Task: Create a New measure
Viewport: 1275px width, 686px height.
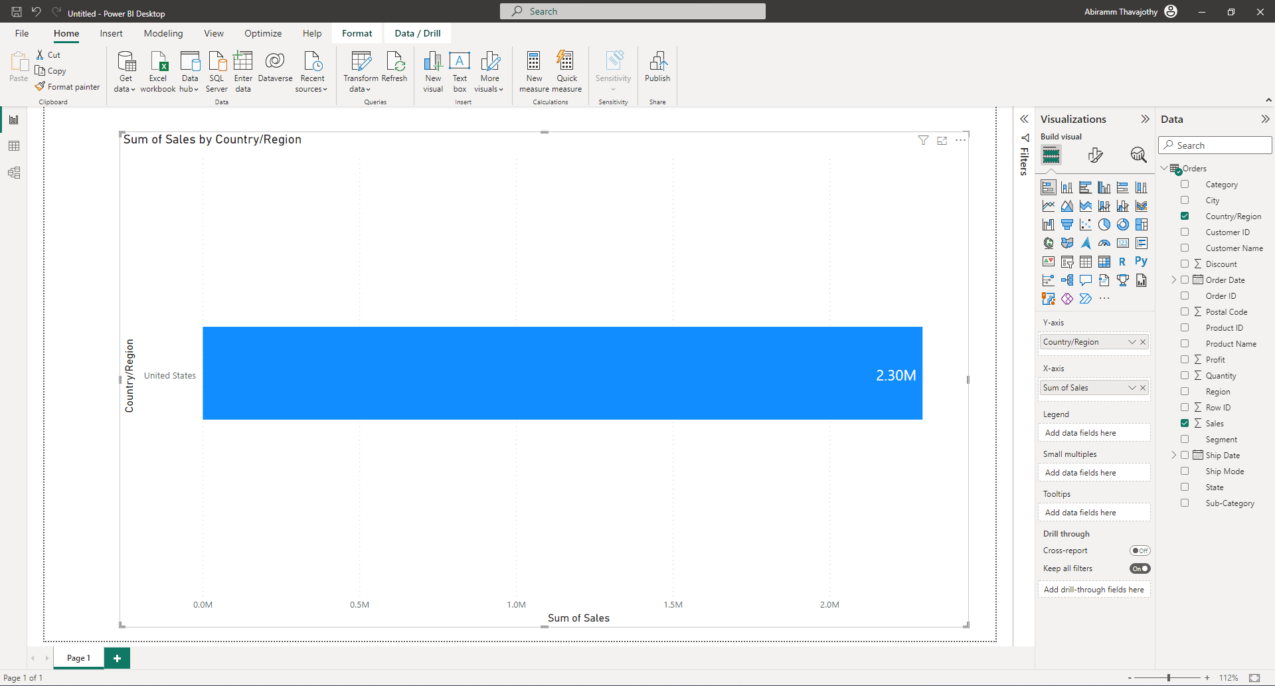Action: click(x=534, y=72)
